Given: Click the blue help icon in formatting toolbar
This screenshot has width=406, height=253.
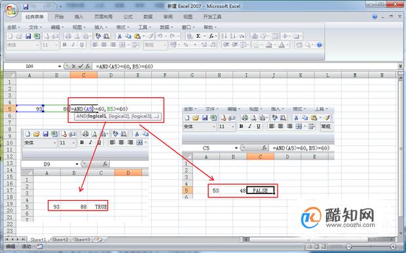Looking at the screenshot, I should coord(320,45).
